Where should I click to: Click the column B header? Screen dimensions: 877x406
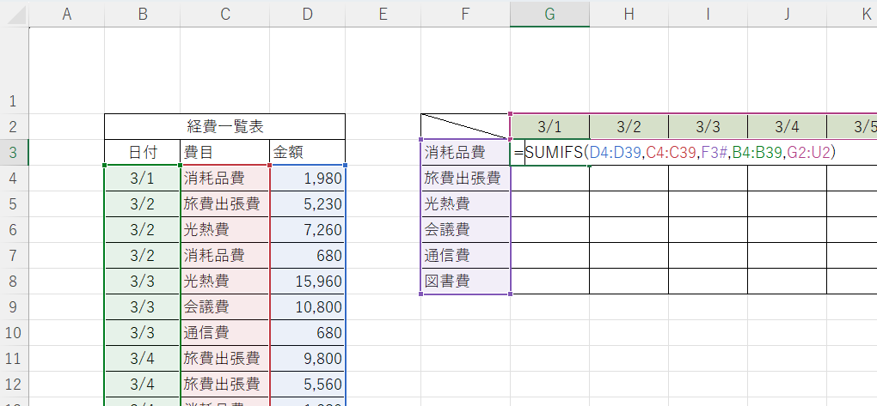point(142,13)
